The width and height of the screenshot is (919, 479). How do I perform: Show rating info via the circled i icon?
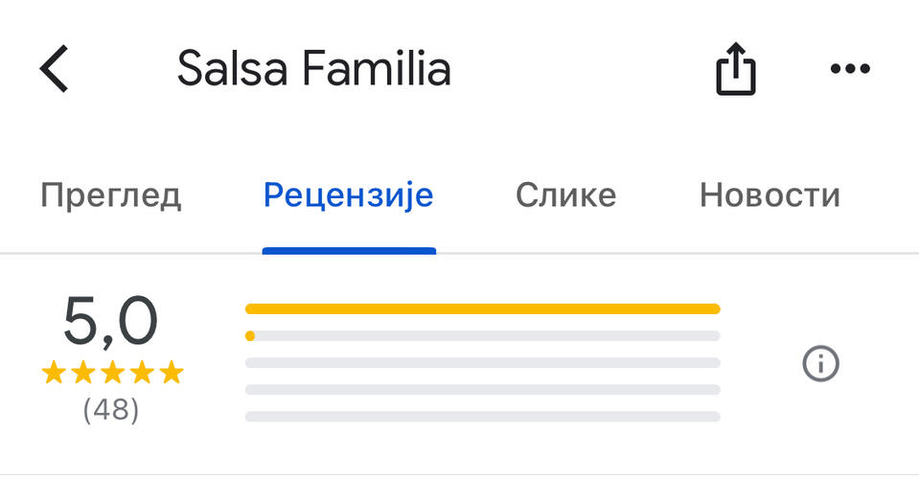(820, 364)
